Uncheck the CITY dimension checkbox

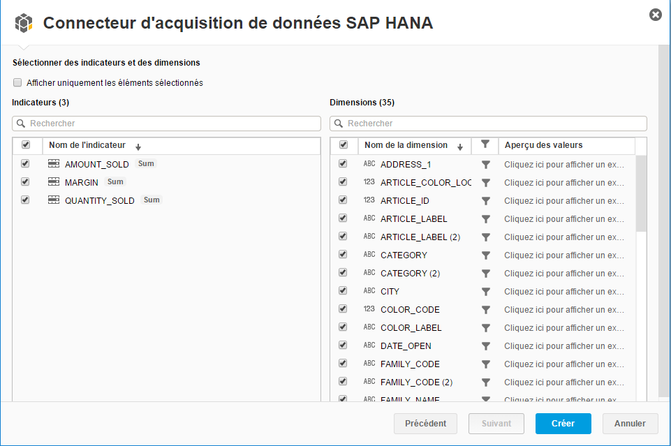click(x=343, y=290)
